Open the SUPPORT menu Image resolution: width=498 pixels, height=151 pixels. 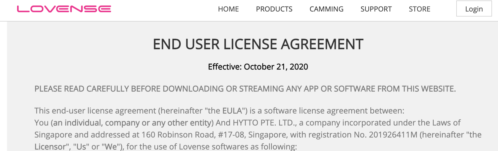pyautogui.click(x=376, y=9)
